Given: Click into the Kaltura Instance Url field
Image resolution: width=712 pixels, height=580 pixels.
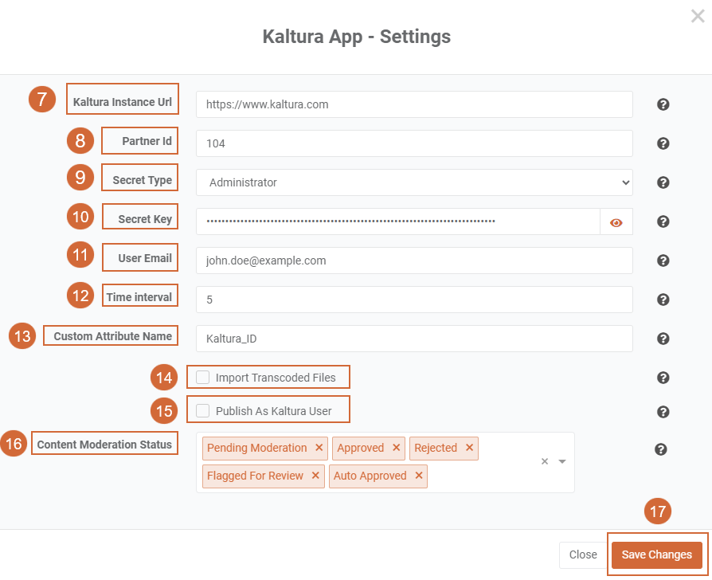Looking at the screenshot, I should [x=414, y=104].
